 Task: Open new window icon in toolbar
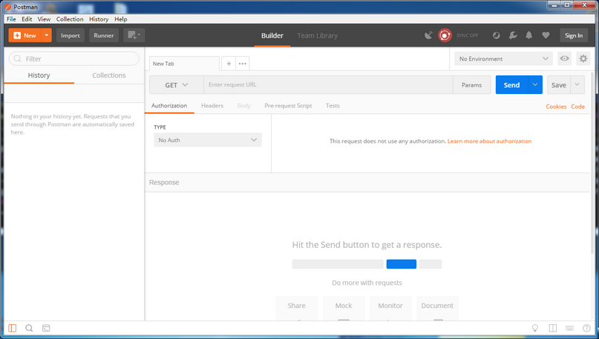click(134, 36)
